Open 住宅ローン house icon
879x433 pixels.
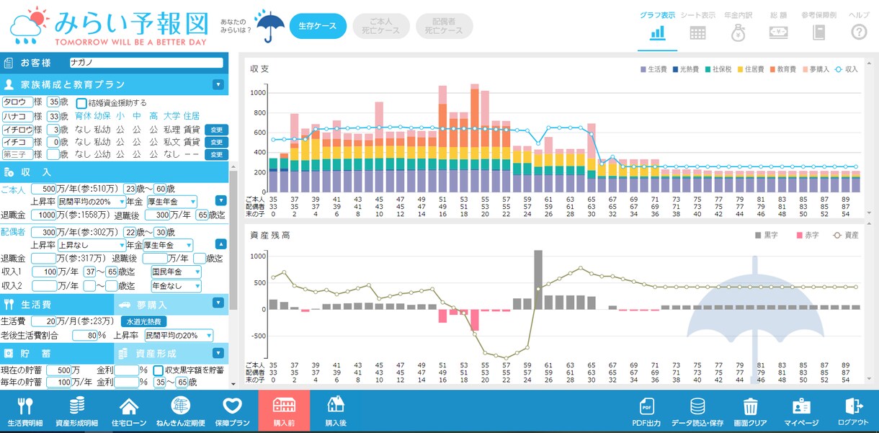129,406
